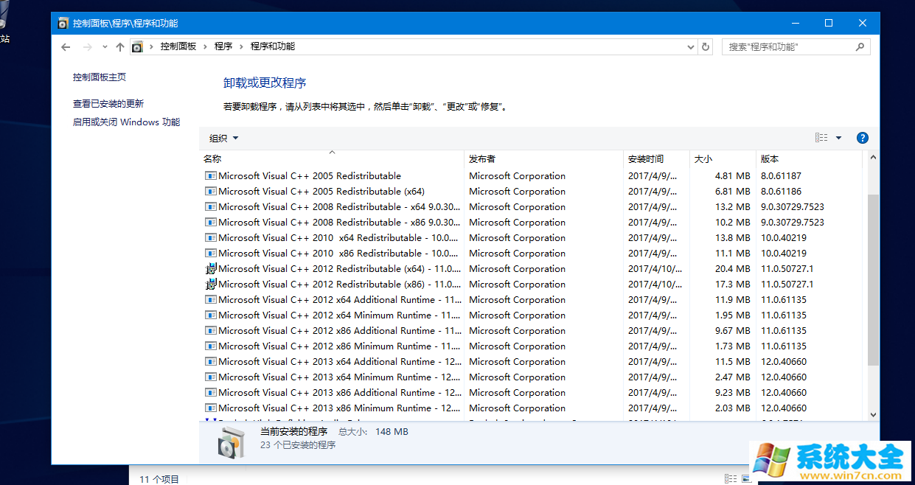The height and width of the screenshot is (485, 915).
Task: Click icon of Visual C++ 2010 x86 entry
Action: click(x=211, y=254)
